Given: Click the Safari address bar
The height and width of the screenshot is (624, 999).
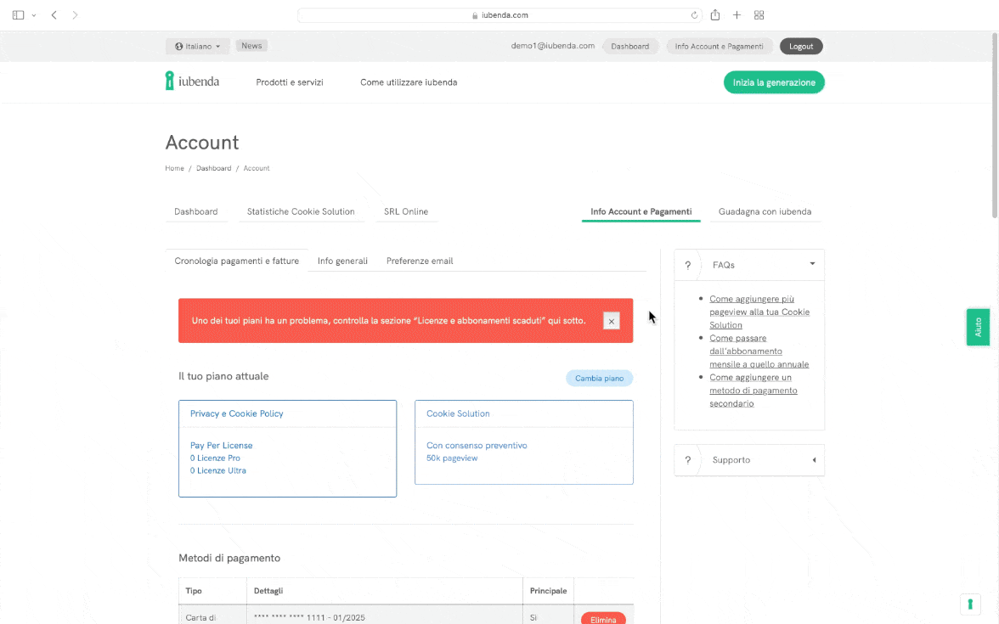Looking at the screenshot, I should (x=499, y=15).
